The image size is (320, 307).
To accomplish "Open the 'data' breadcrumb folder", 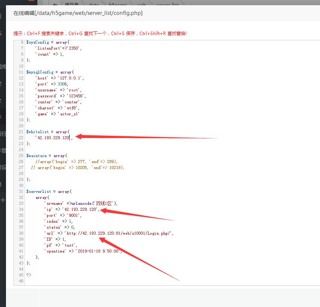I will tap(93, 4).
